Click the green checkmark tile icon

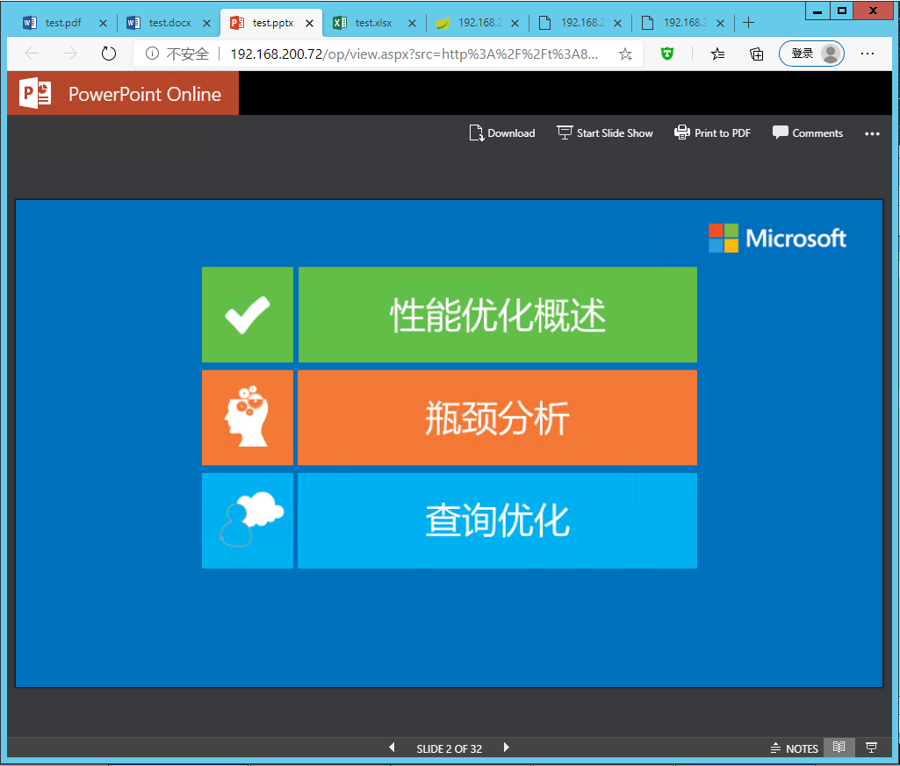pyautogui.click(x=248, y=314)
